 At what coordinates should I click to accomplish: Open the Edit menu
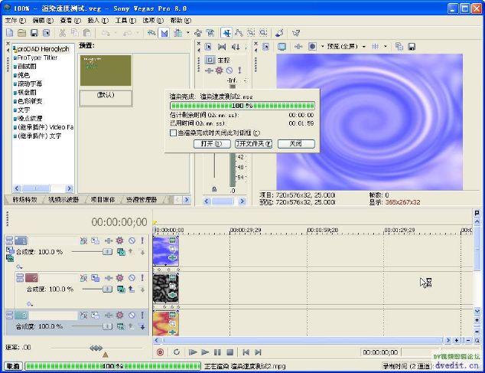pos(43,21)
